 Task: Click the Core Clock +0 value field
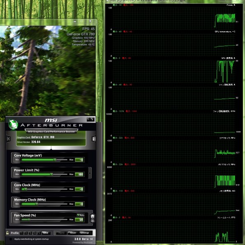tap(79, 189)
